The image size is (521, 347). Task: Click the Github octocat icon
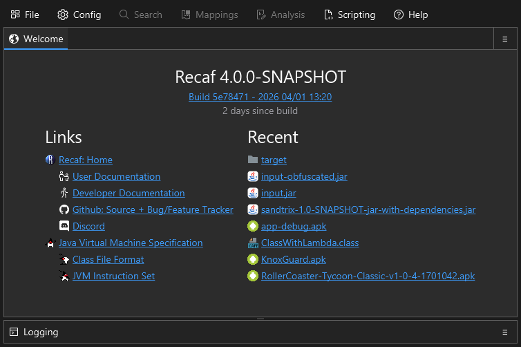[x=64, y=209]
